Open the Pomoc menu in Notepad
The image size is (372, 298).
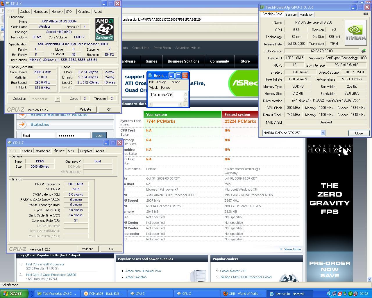tap(166, 88)
